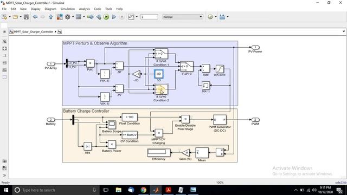This screenshot has width=347, height=195.
Task: Click the Task View taskbar icon
Action: (x=106, y=190)
